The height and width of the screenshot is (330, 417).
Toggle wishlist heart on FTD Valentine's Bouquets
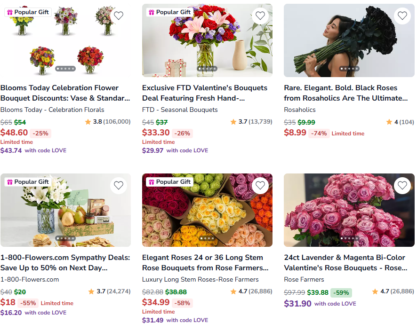(x=260, y=16)
